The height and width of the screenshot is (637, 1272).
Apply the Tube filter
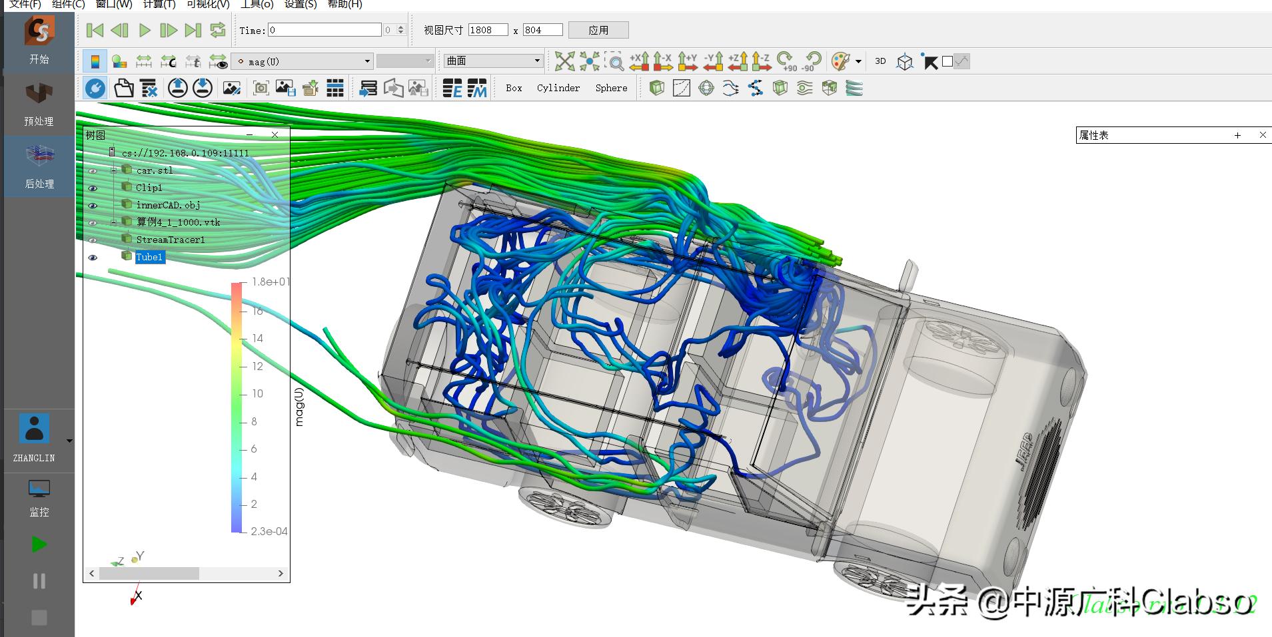[x=854, y=88]
